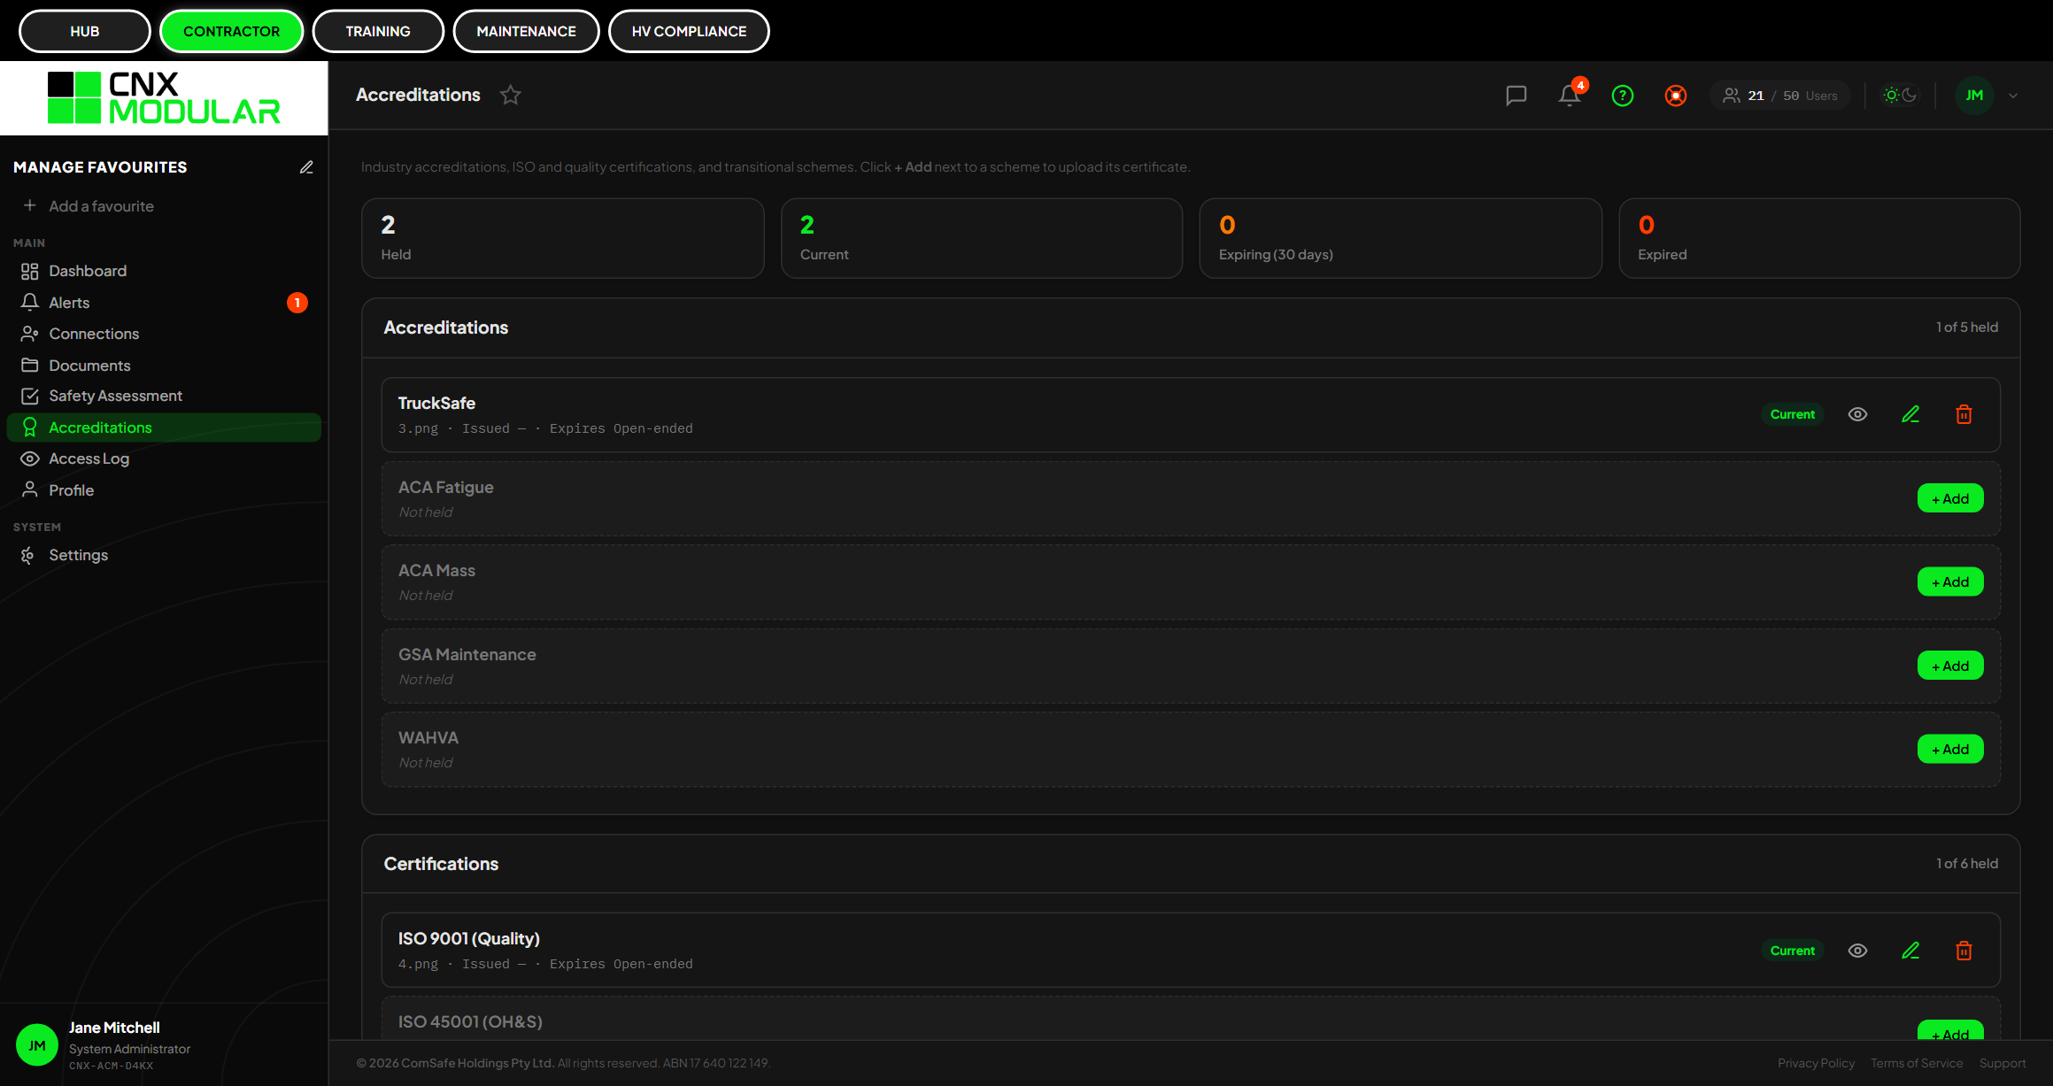Open Profile in sidebar
The height and width of the screenshot is (1086, 2053).
coord(164,490)
